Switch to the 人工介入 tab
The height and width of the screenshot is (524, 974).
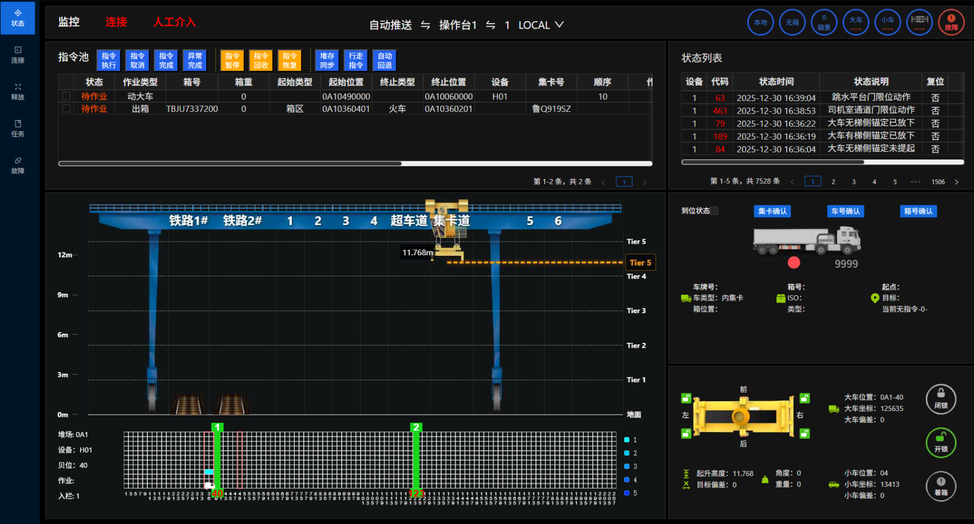pyautogui.click(x=174, y=22)
